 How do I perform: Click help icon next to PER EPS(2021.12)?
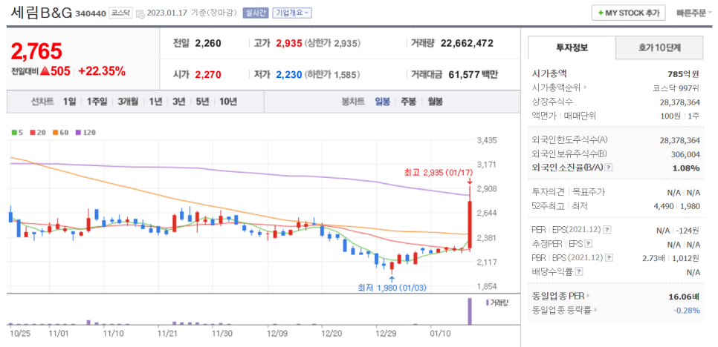coord(609,231)
